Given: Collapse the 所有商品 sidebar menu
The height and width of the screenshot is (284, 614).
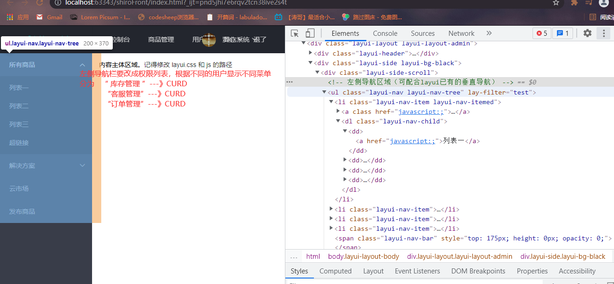Looking at the screenshot, I should [82, 65].
